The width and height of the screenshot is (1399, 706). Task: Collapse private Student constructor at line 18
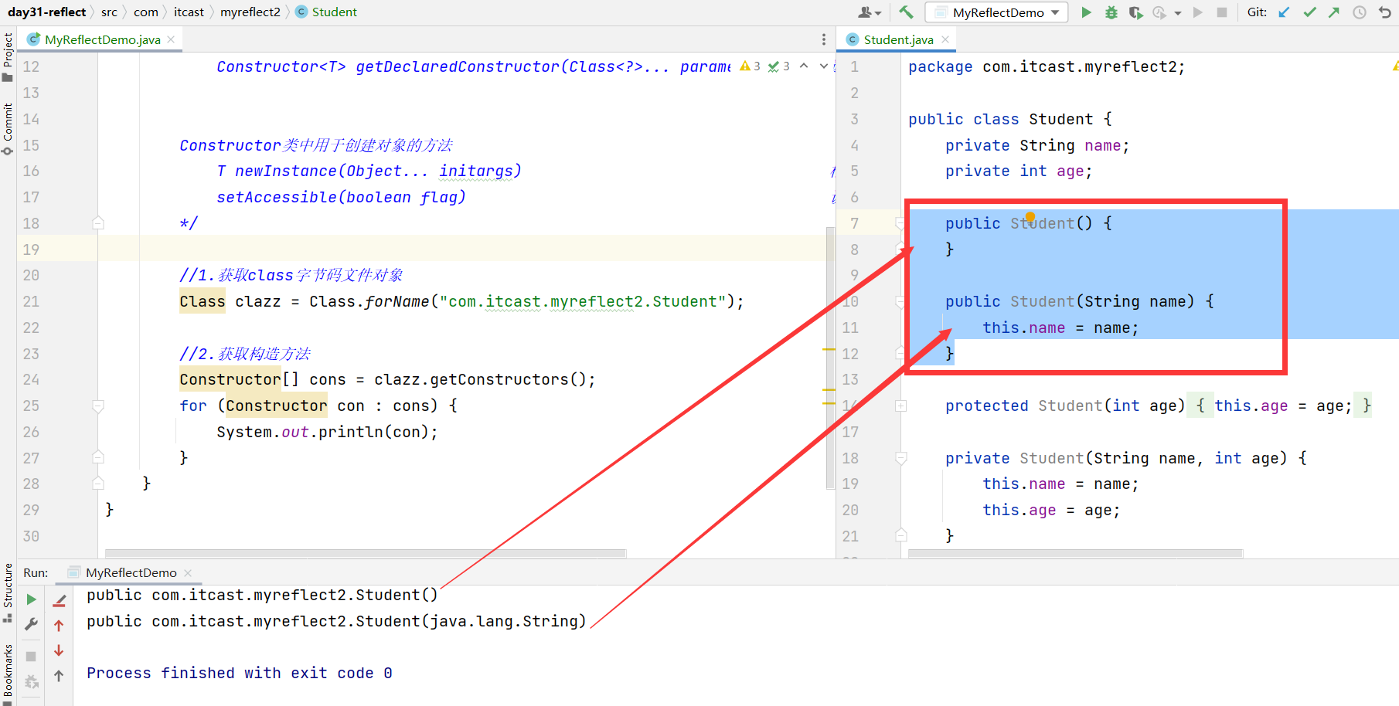pyautogui.click(x=900, y=458)
